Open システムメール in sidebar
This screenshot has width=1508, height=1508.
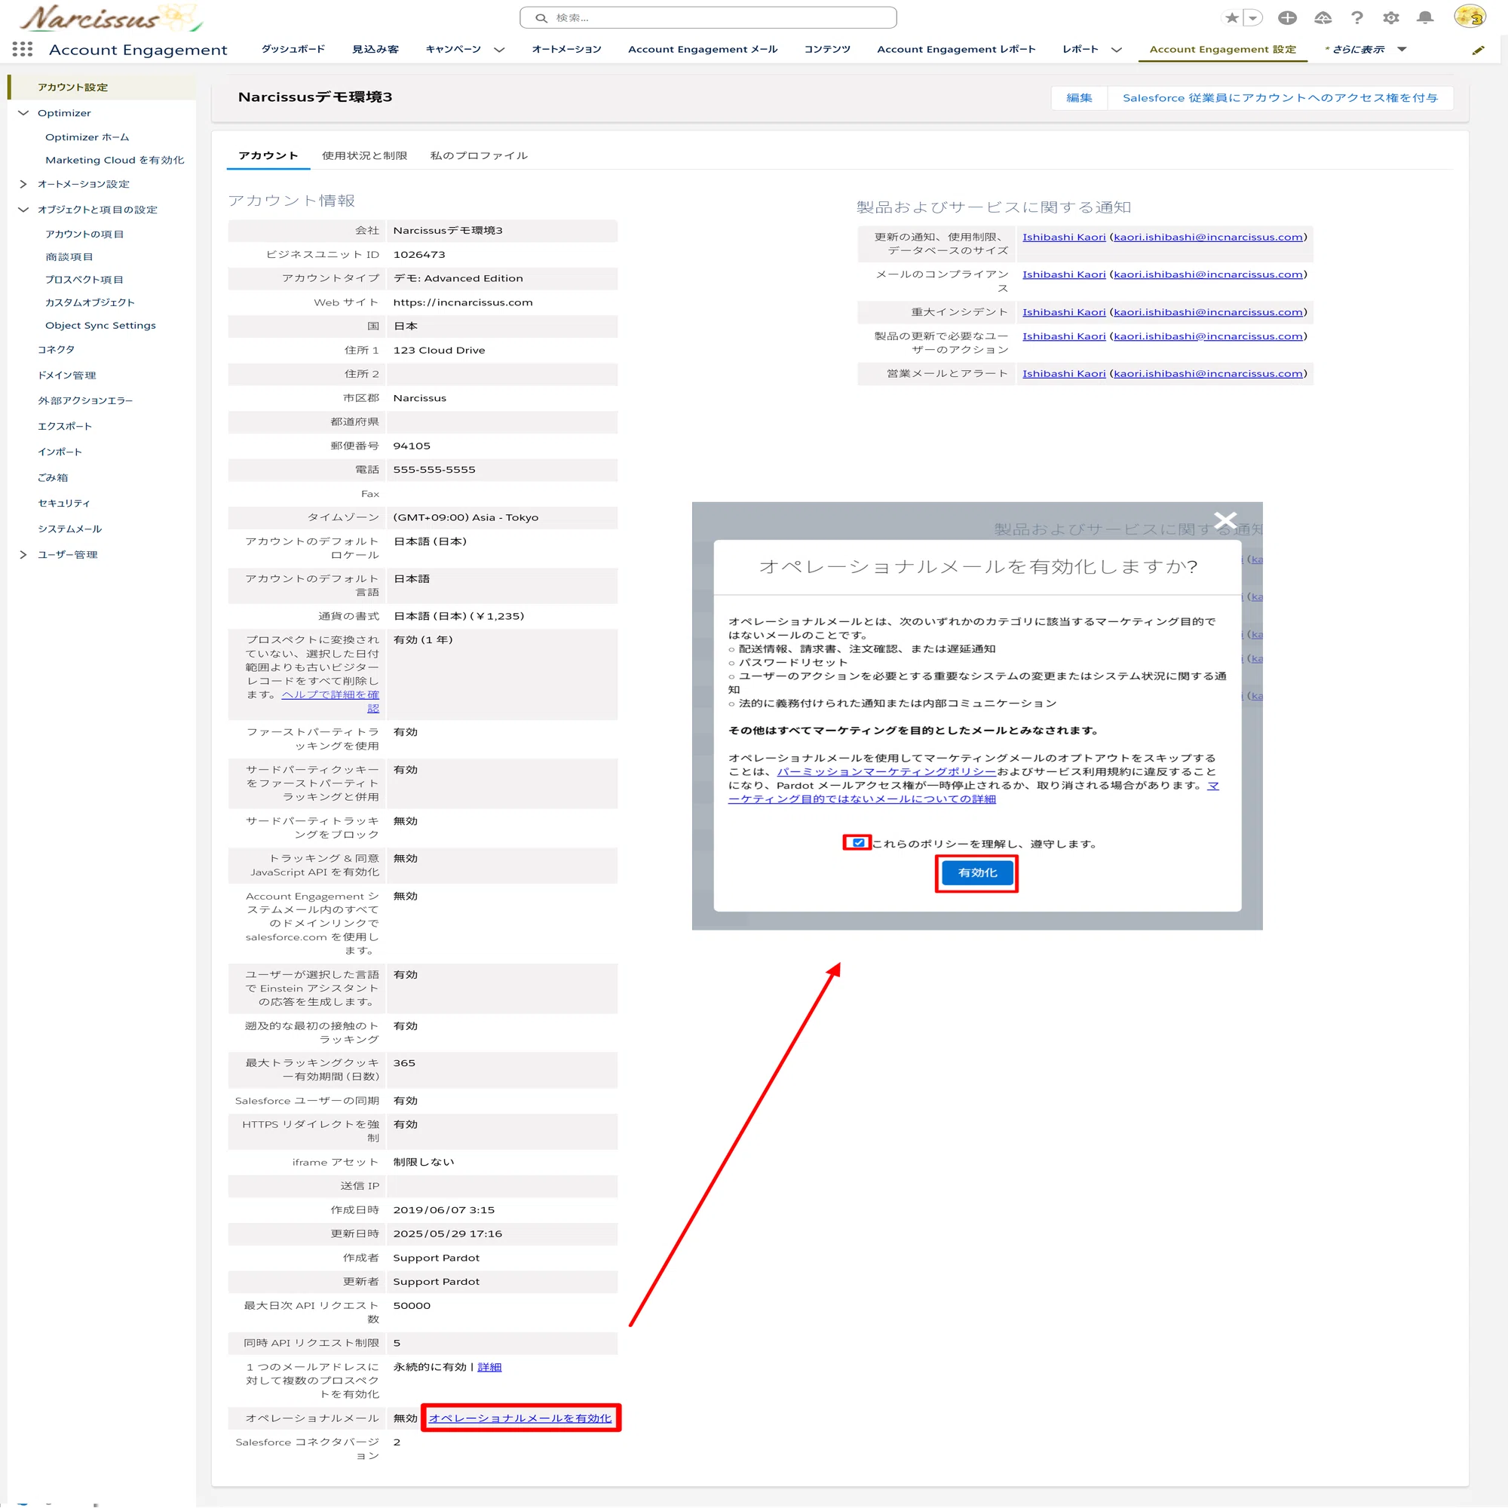click(x=70, y=529)
